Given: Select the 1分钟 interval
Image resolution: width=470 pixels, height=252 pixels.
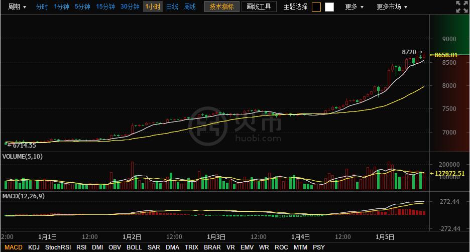Looking at the screenshot, I should 61,7.
